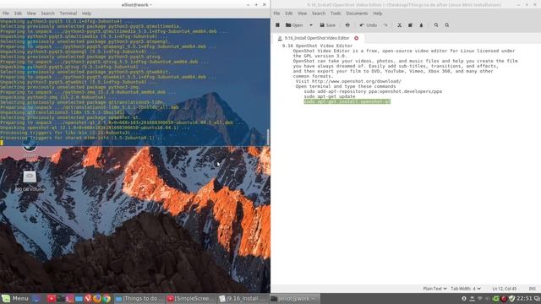Click the Open button in editor toolbar
Screen dimensions: 541x304
pos(294,24)
